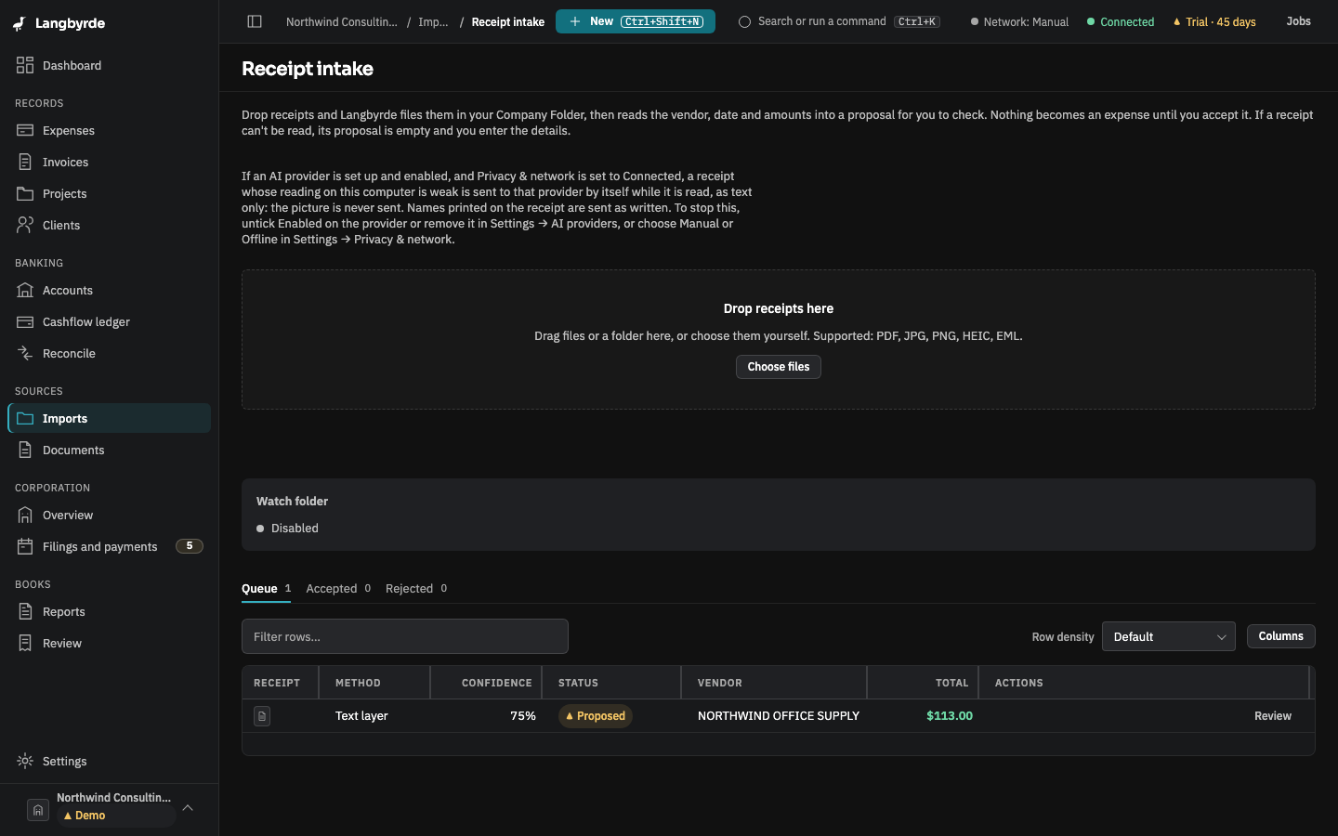Image resolution: width=1338 pixels, height=836 pixels.
Task: Open the Columns button
Action: pos(1280,636)
